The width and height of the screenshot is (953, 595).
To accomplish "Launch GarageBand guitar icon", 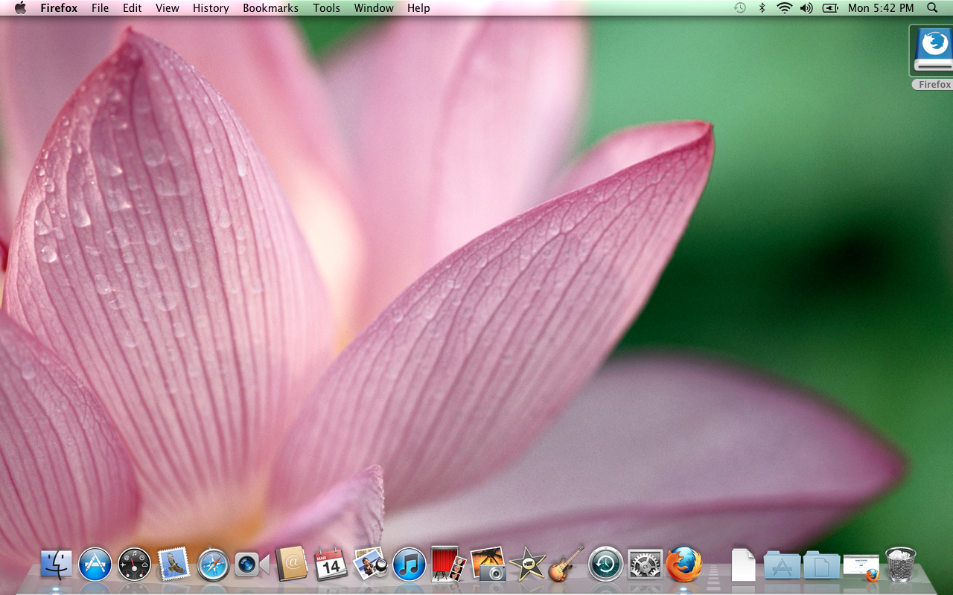I will [x=567, y=565].
